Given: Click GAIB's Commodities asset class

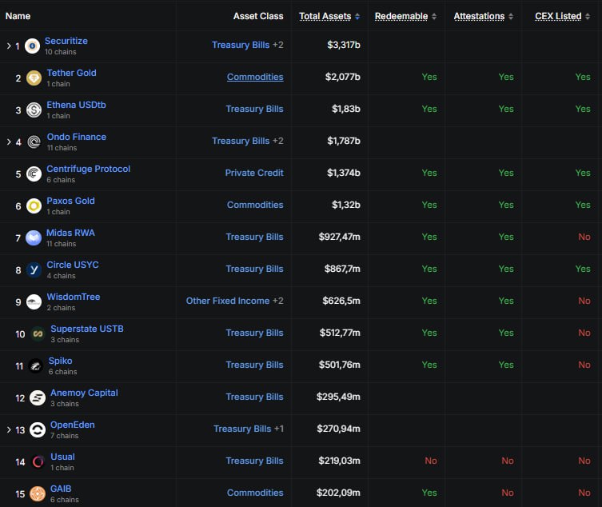Looking at the screenshot, I should coord(255,493).
